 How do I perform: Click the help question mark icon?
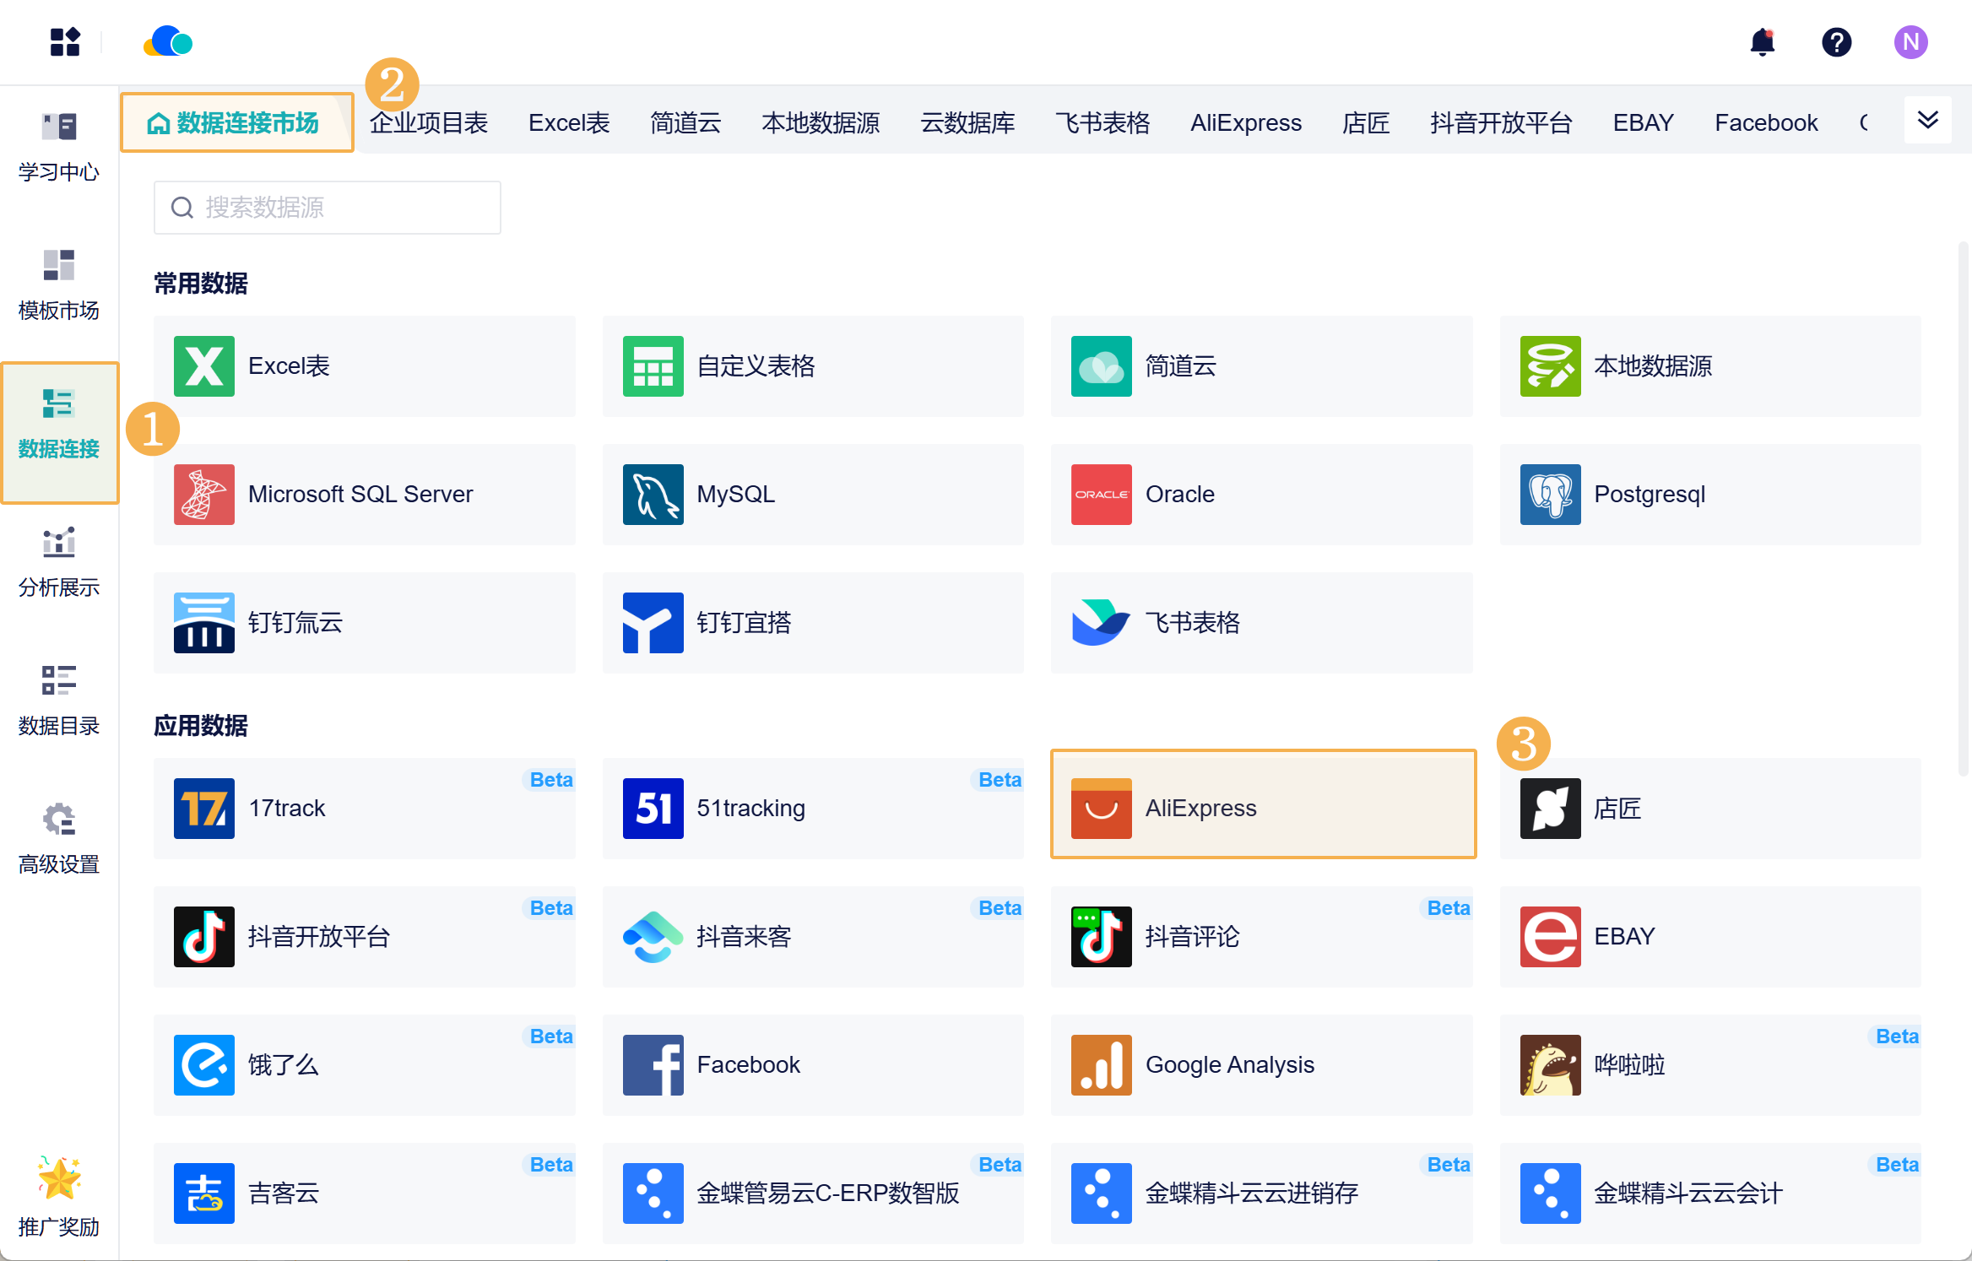tap(1836, 42)
